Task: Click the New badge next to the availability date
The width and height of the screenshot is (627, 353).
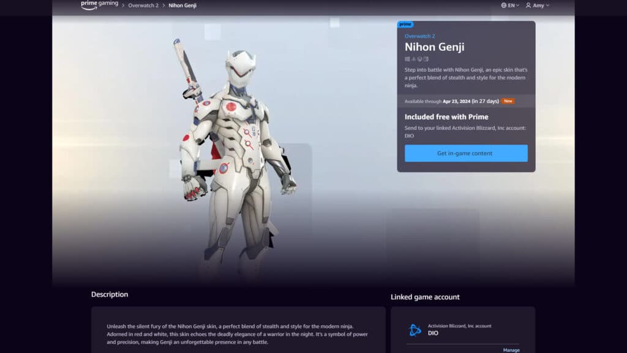Action: 507,101
